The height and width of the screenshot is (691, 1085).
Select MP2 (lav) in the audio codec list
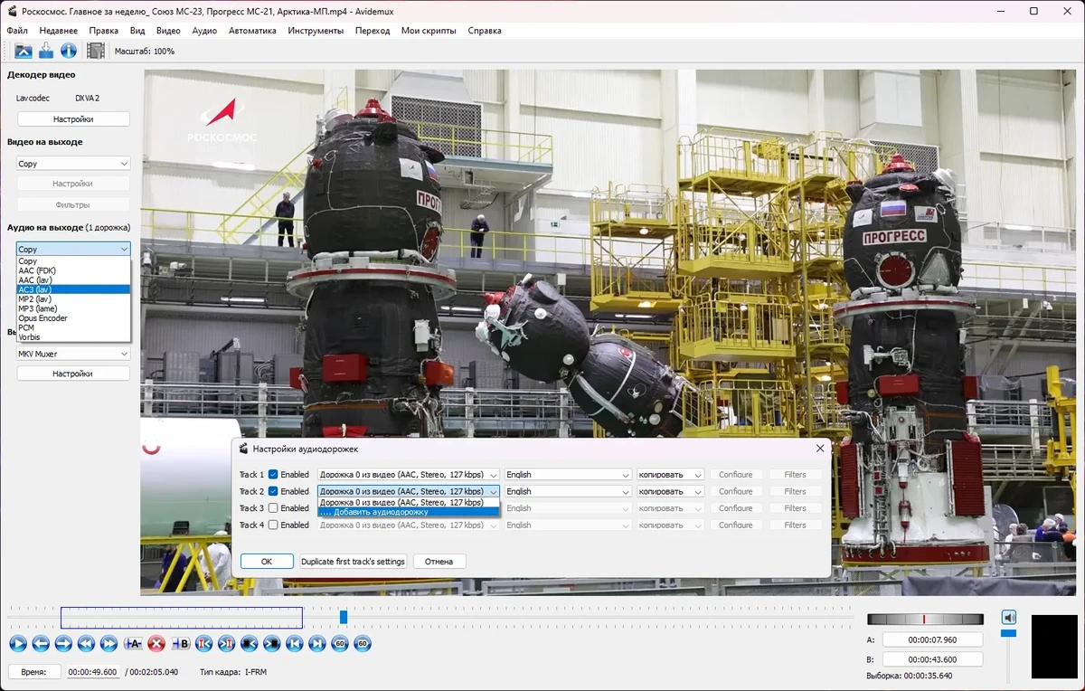pos(73,299)
